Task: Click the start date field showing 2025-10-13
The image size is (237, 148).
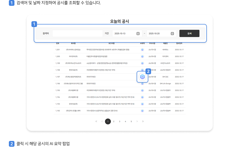Action: [124, 33]
